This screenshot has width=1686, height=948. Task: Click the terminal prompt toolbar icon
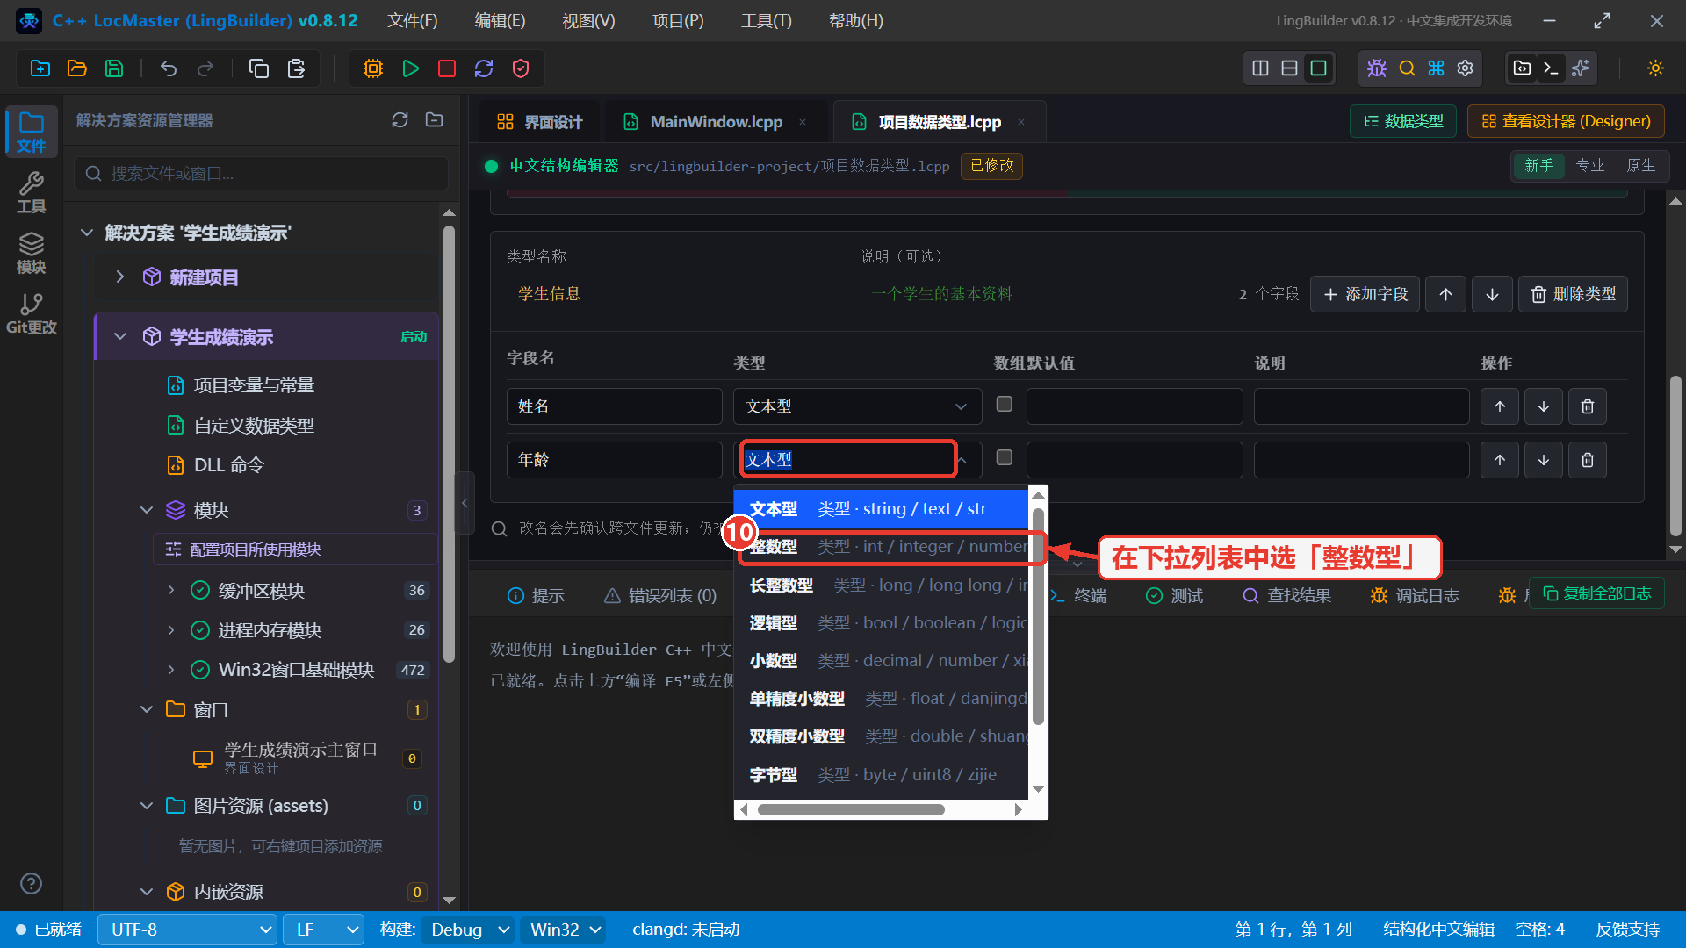[1552, 68]
